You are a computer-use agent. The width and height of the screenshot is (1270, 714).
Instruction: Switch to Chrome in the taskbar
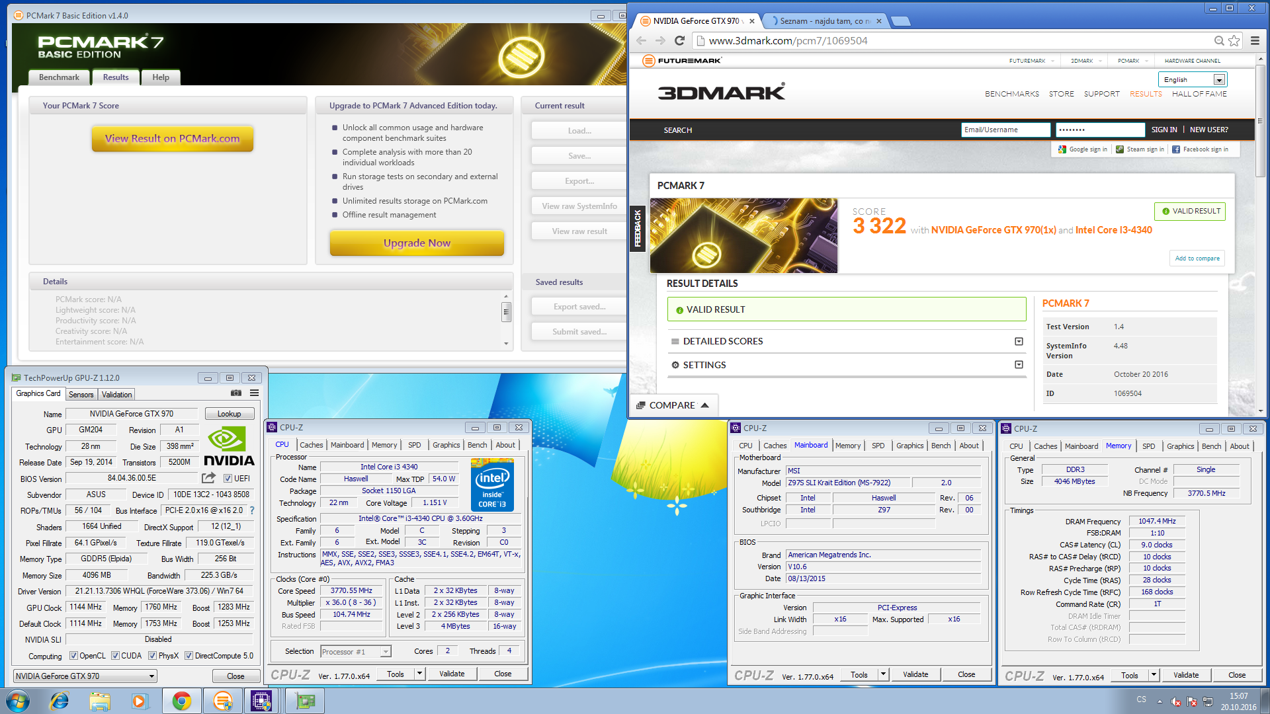point(182,701)
